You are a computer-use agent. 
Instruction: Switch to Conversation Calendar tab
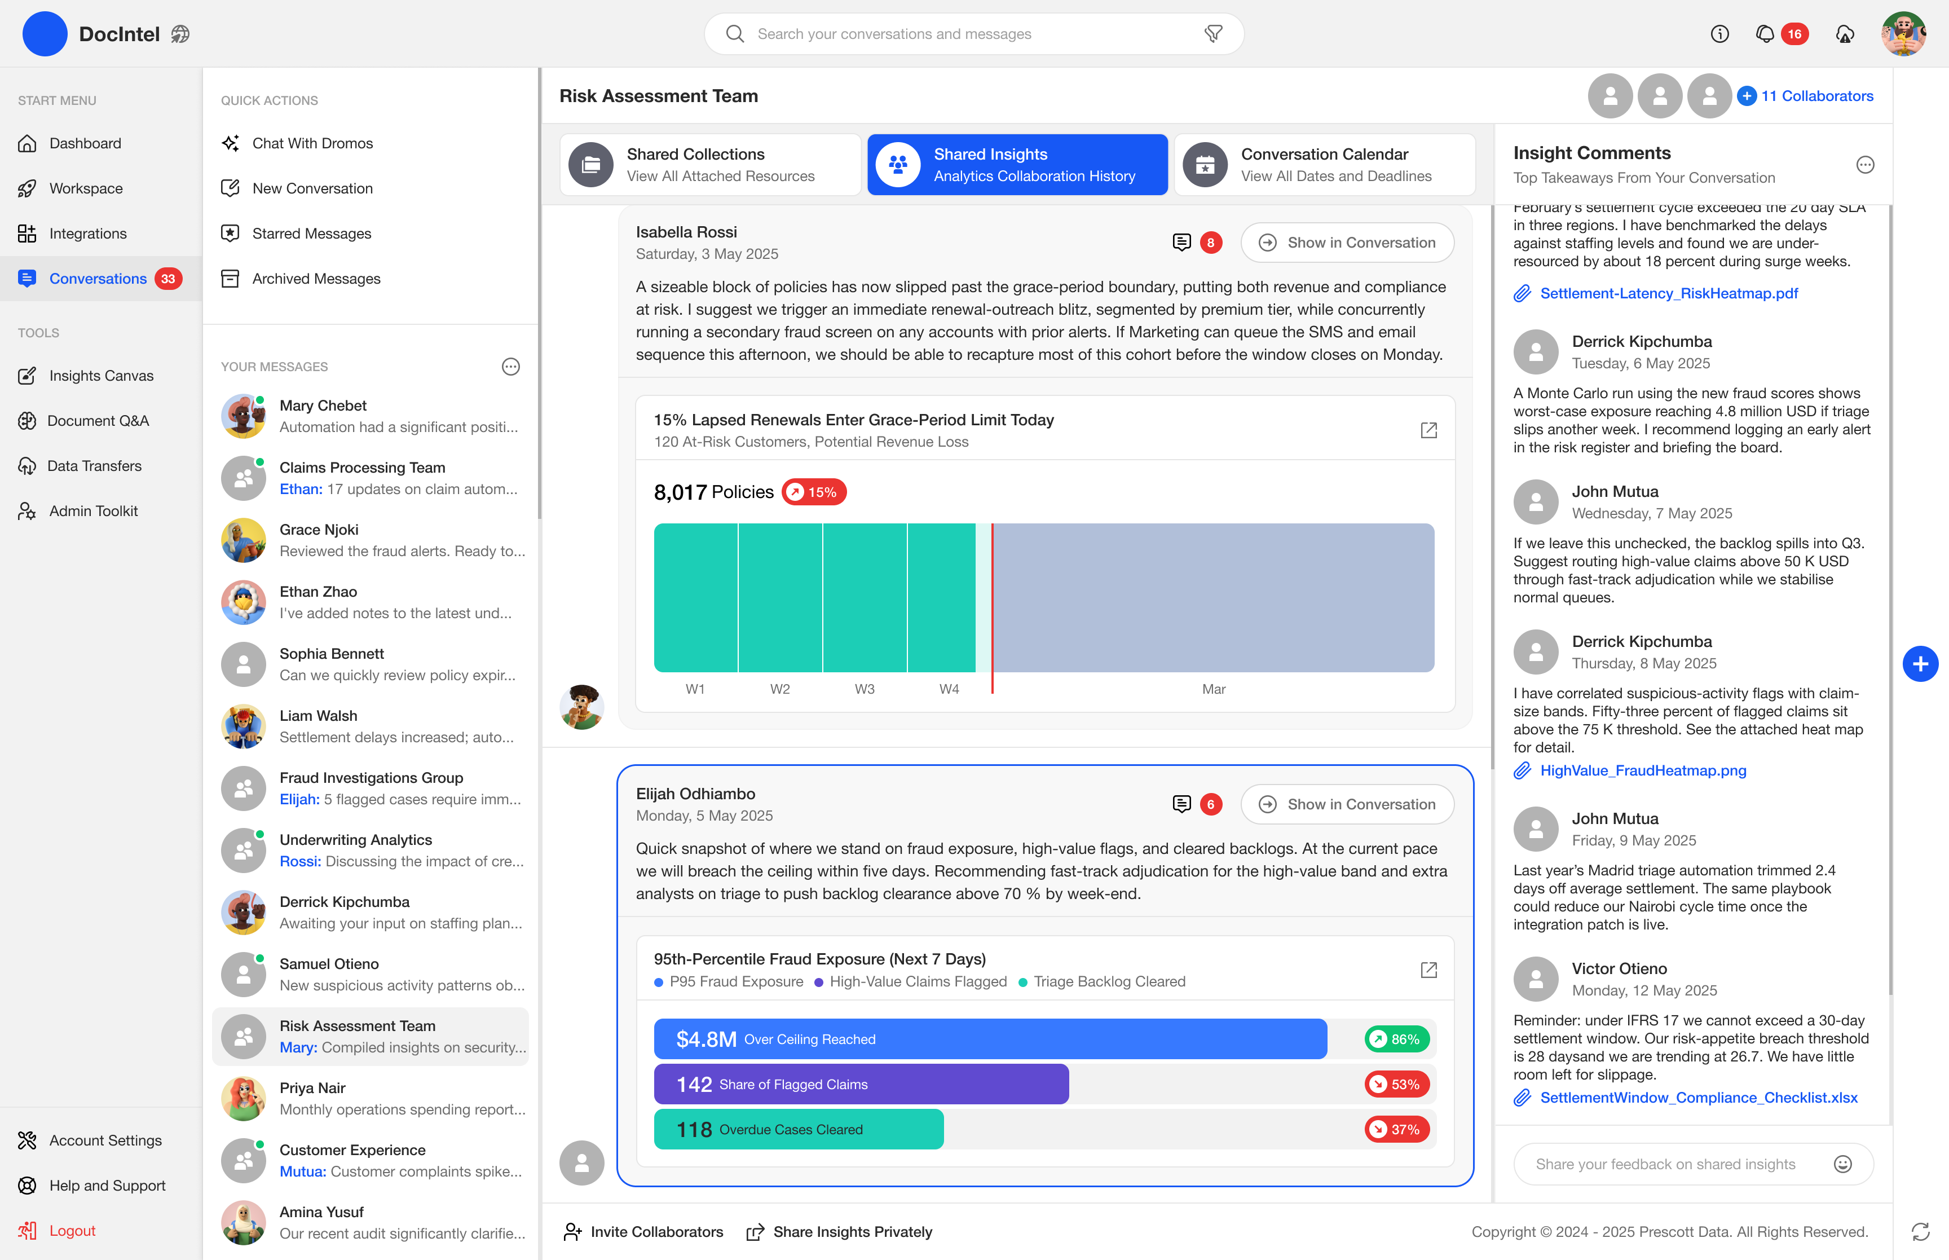(x=1324, y=165)
